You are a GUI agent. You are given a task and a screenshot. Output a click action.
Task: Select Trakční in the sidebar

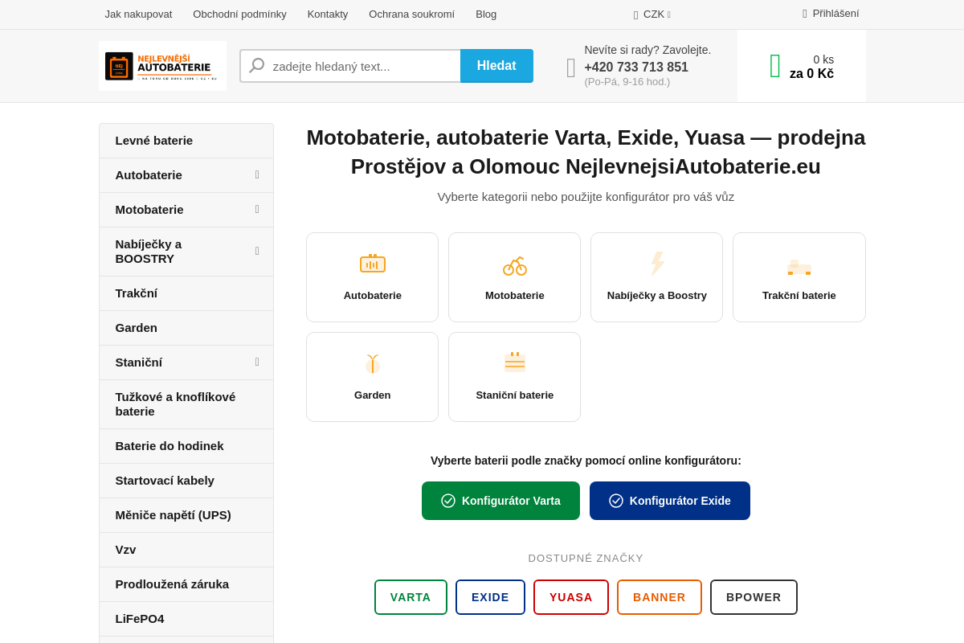[x=186, y=293]
